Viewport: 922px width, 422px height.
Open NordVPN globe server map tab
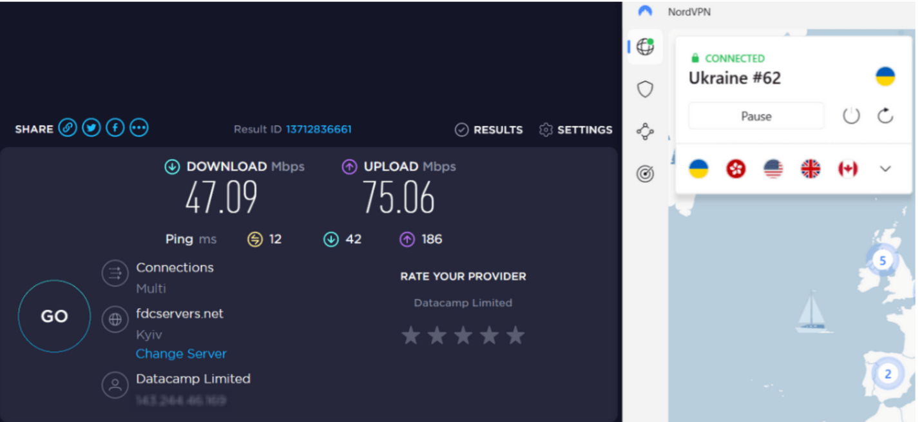(645, 46)
